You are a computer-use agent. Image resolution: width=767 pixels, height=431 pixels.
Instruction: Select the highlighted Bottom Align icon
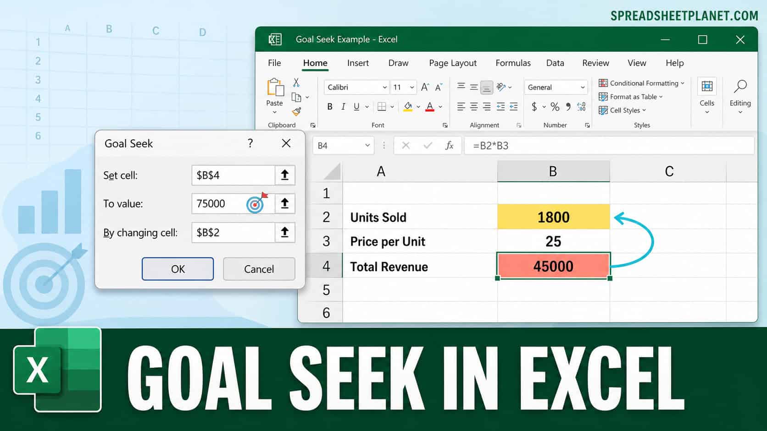487,87
